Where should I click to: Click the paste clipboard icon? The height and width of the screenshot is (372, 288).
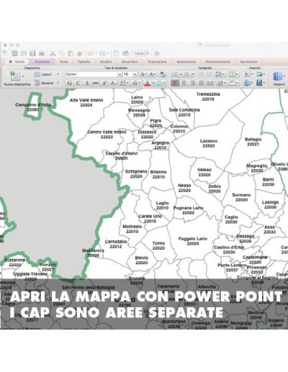(x=71, y=53)
